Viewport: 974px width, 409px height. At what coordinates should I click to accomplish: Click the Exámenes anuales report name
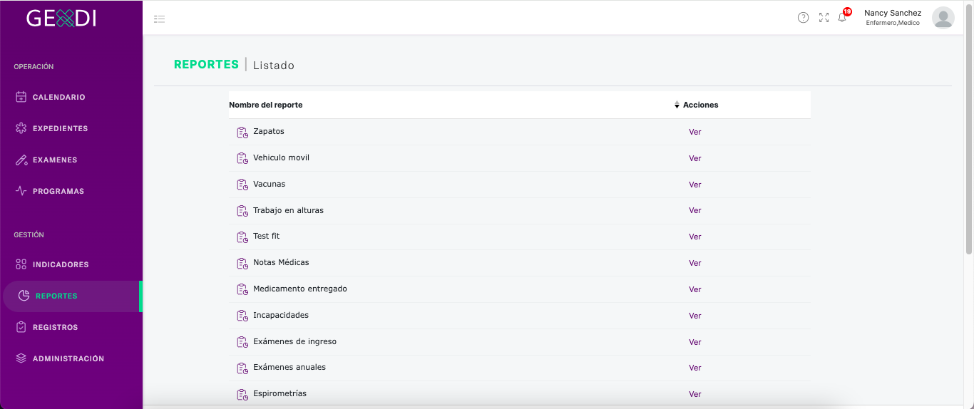click(x=289, y=367)
